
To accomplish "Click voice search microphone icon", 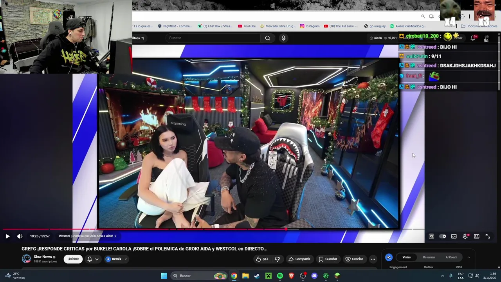I will click(x=283, y=38).
